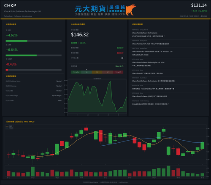This screenshot has height=185, width=211.
Task: Click the MA20 legend line marker
Action: [x=7, y=128]
